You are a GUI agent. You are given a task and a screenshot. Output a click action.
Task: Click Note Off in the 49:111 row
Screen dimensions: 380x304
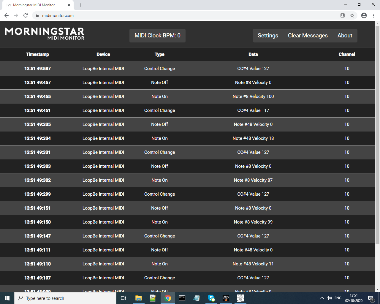pyautogui.click(x=159, y=250)
